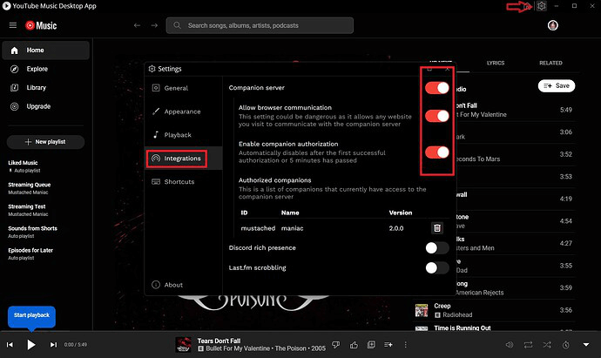Toggle shuffle in the player bar
Image resolution: width=601 pixels, height=358 pixels.
[547, 345]
